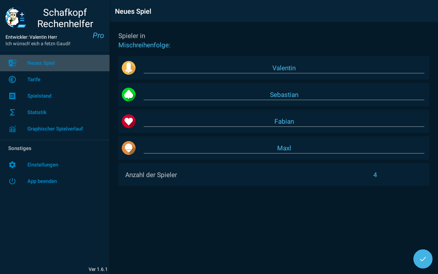Edit the Fabian player name field
Image resolution: width=438 pixels, height=274 pixels.
(284, 121)
